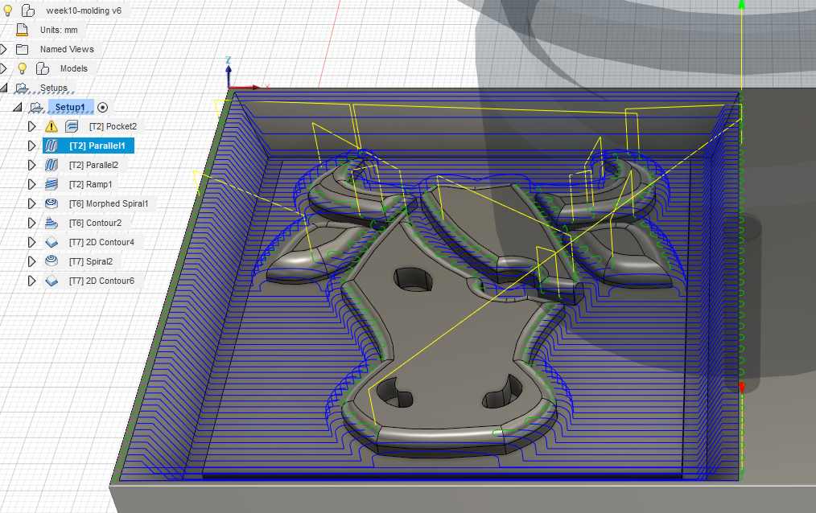The width and height of the screenshot is (816, 513).
Task: Expand the [T6] Morphed Spiral1 operation
Action: point(31,203)
